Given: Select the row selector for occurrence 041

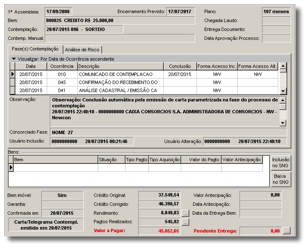Looking at the screenshot, I should click(x=13, y=90).
